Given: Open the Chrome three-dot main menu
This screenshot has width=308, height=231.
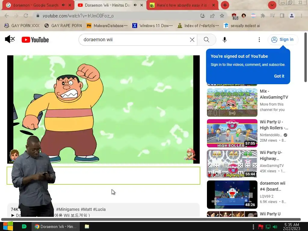Looking at the screenshot, I should pyautogui.click(x=301, y=16).
